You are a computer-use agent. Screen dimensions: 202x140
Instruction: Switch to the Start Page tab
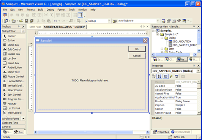(35, 27)
